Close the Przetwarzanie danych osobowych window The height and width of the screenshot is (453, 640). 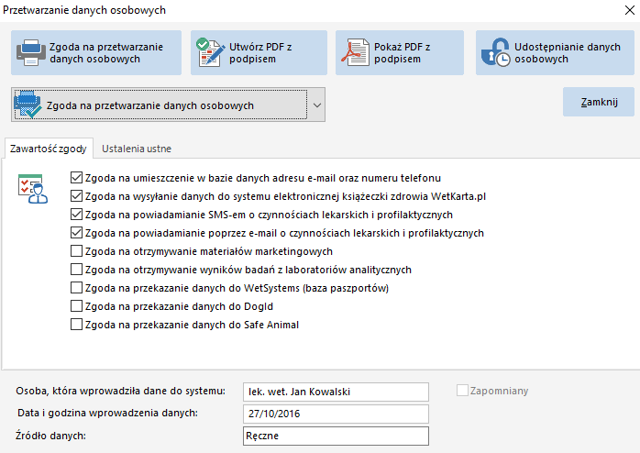coord(630,10)
